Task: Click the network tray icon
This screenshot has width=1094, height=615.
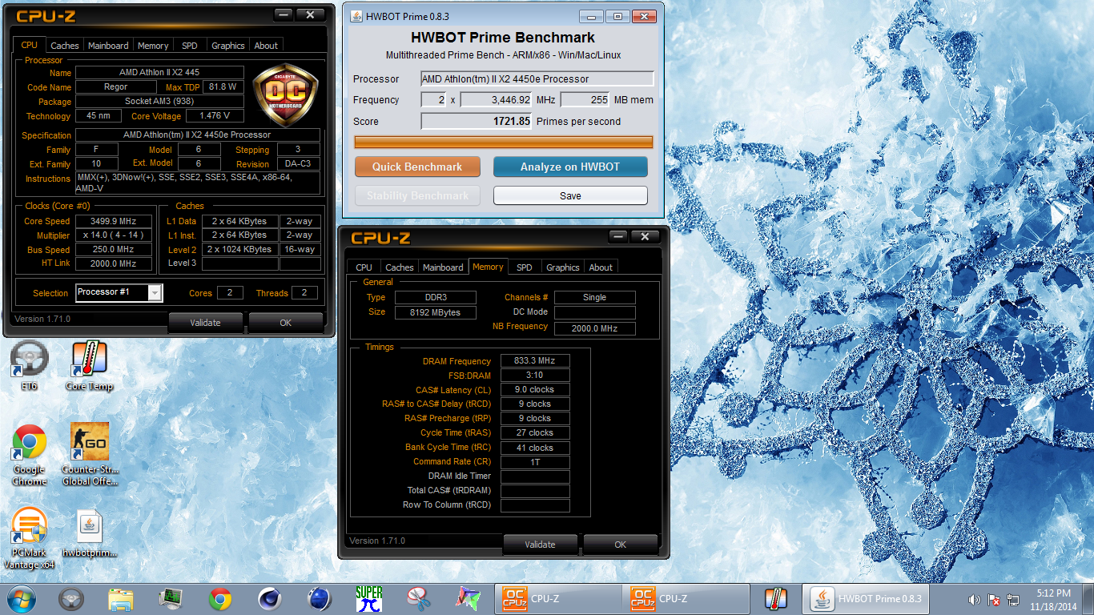Action: (1013, 599)
